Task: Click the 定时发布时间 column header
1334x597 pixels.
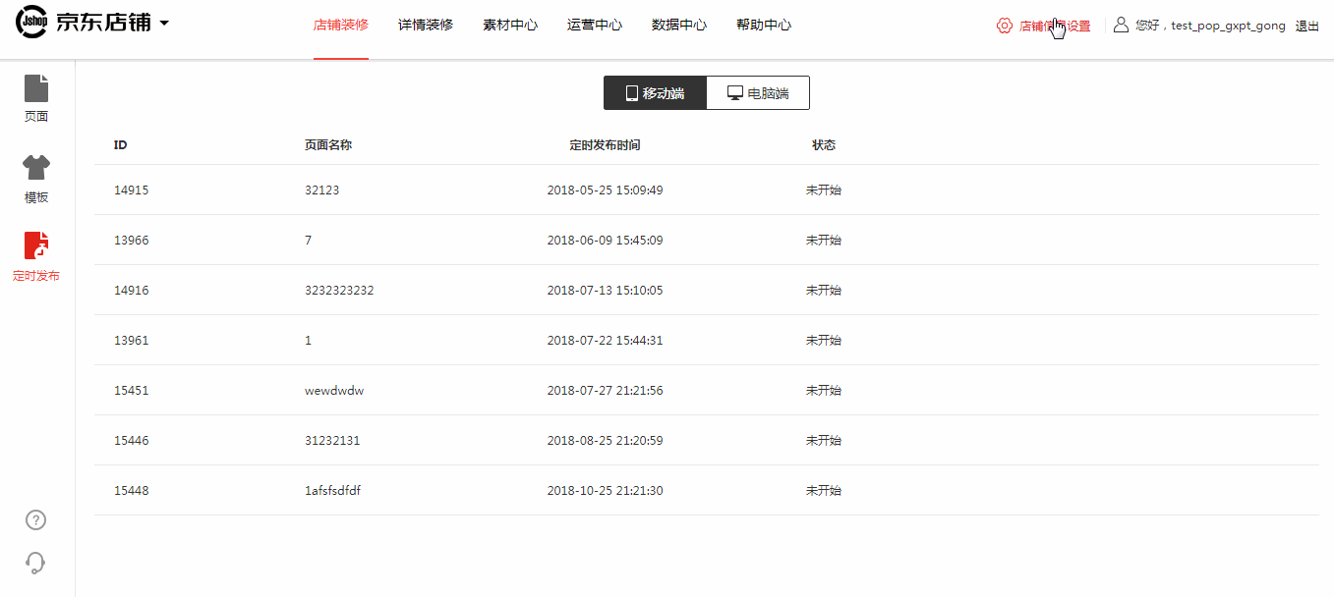Action: click(x=605, y=145)
